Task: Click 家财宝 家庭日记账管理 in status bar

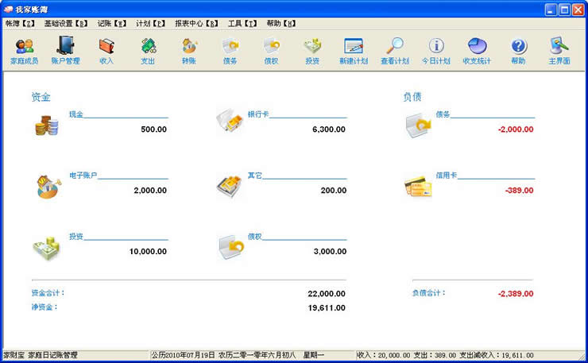Action: click(x=40, y=355)
